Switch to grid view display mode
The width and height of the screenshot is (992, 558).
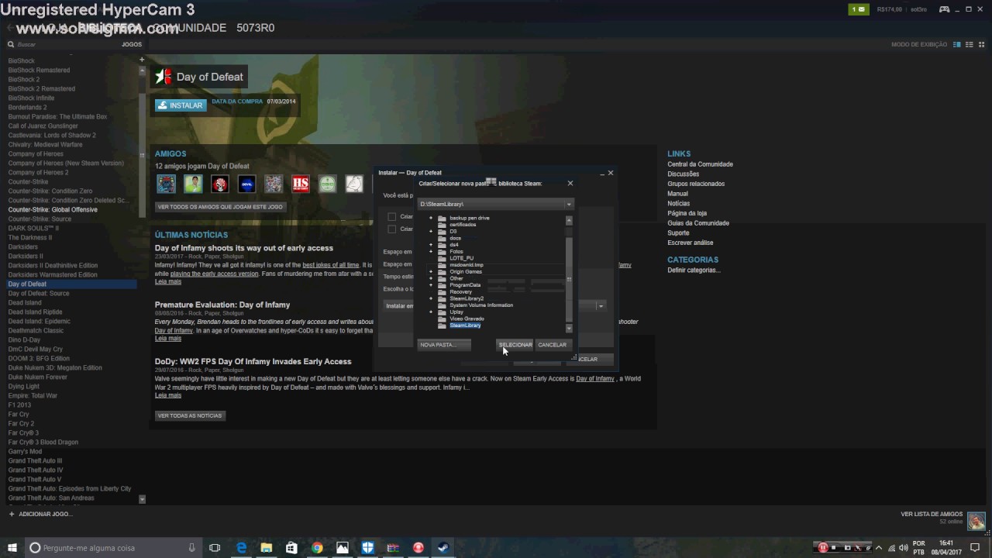(x=980, y=44)
